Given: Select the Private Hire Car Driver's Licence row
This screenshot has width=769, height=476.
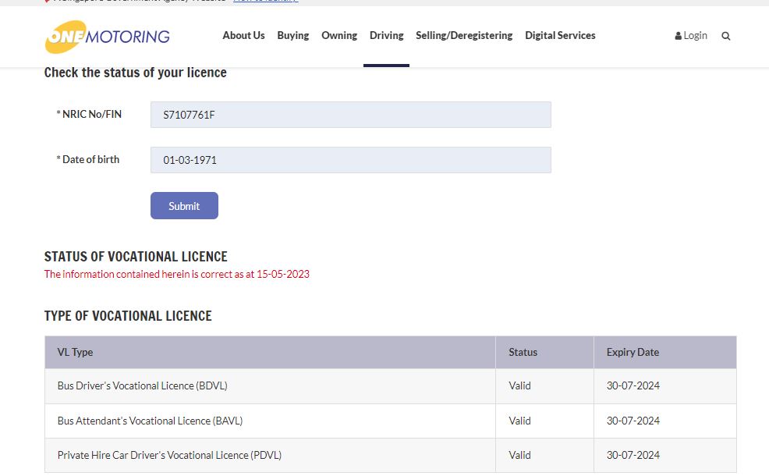Looking at the screenshot, I should coord(169,455).
